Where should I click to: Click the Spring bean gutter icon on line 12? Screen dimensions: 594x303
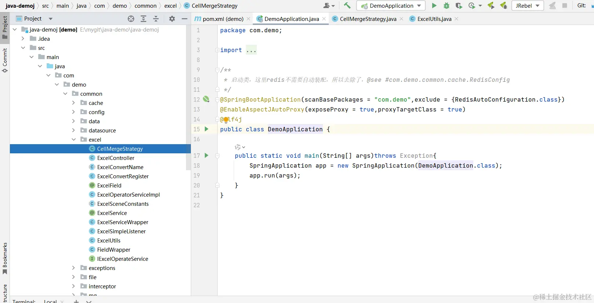[206, 99]
